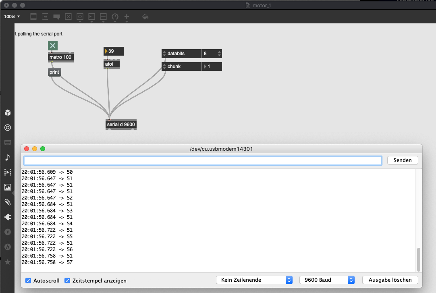This screenshot has height=293, width=436.
Task: Click the motor_1 patcher window title
Action: (x=262, y=5)
